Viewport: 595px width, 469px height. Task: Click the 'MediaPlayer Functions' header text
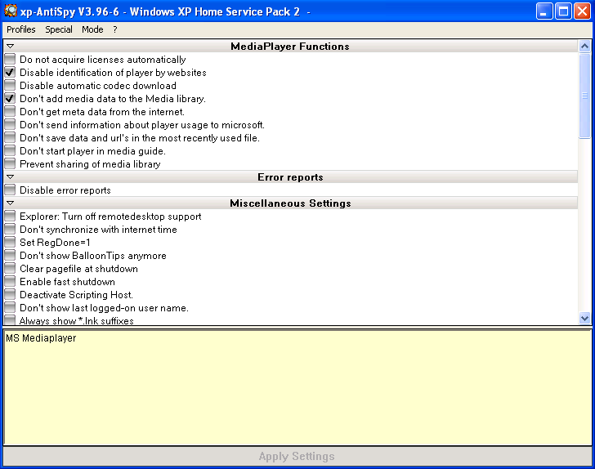[x=290, y=47]
